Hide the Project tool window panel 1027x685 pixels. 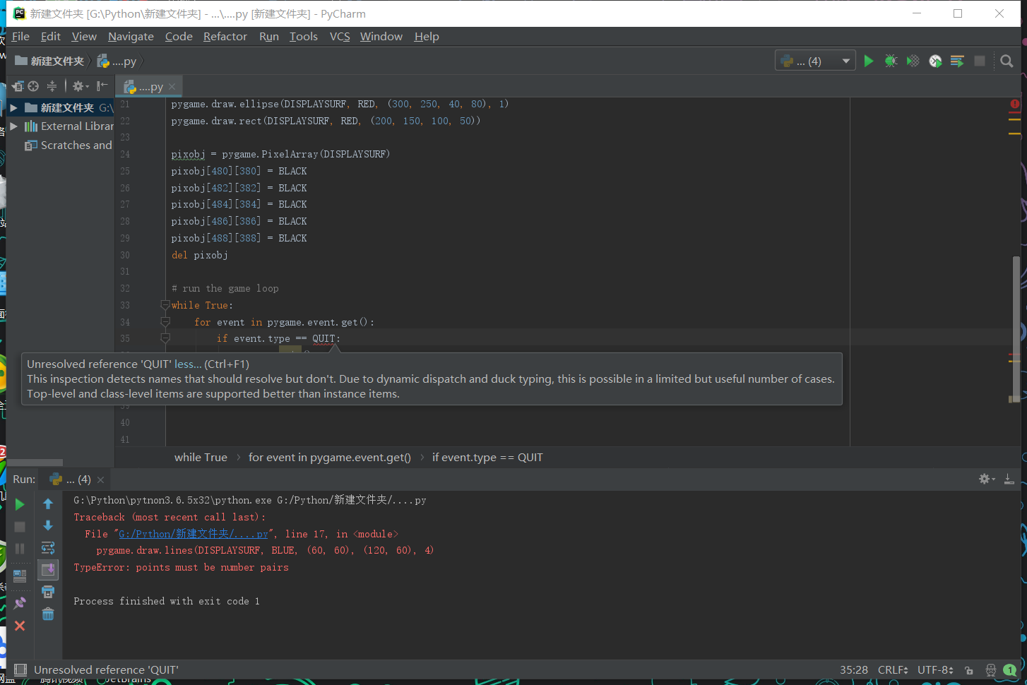coord(102,86)
